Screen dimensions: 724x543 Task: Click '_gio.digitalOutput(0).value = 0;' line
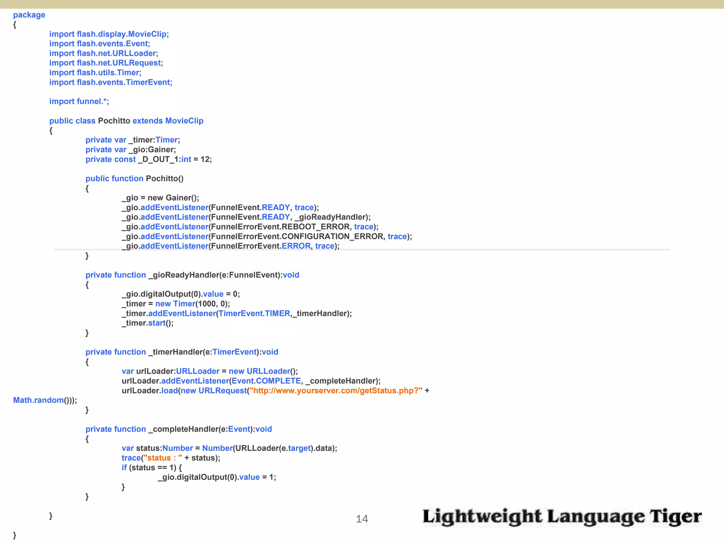[181, 294]
